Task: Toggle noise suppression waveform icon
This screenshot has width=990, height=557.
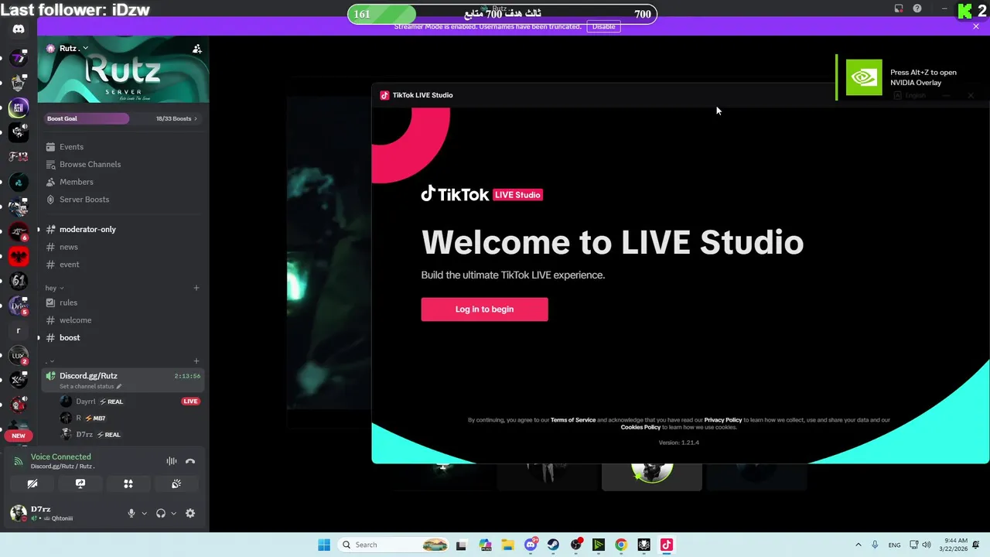Action: tap(172, 461)
